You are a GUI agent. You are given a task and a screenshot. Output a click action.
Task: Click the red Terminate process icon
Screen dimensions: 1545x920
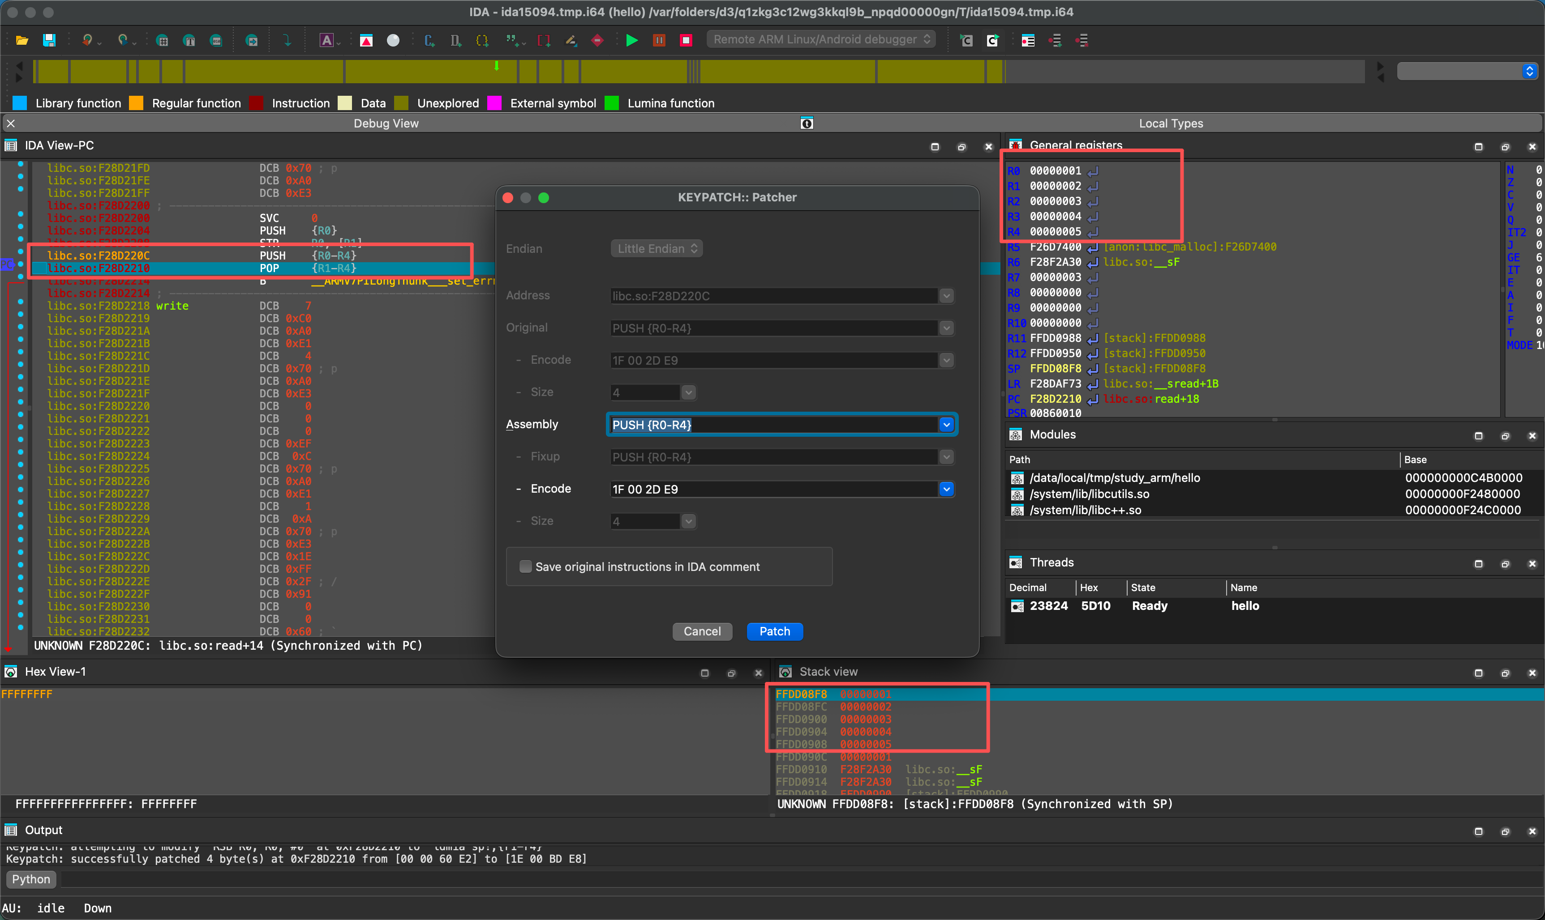tap(685, 40)
